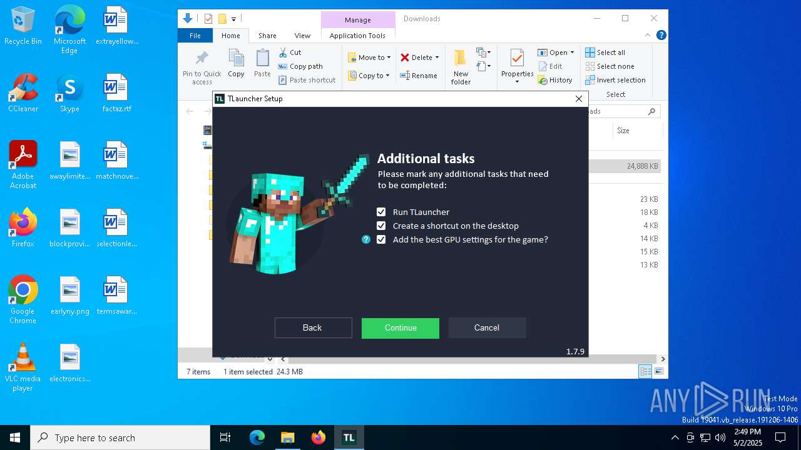This screenshot has width=801, height=450.
Task: Switch to the Share ribbon tab
Action: (x=267, y=36)
